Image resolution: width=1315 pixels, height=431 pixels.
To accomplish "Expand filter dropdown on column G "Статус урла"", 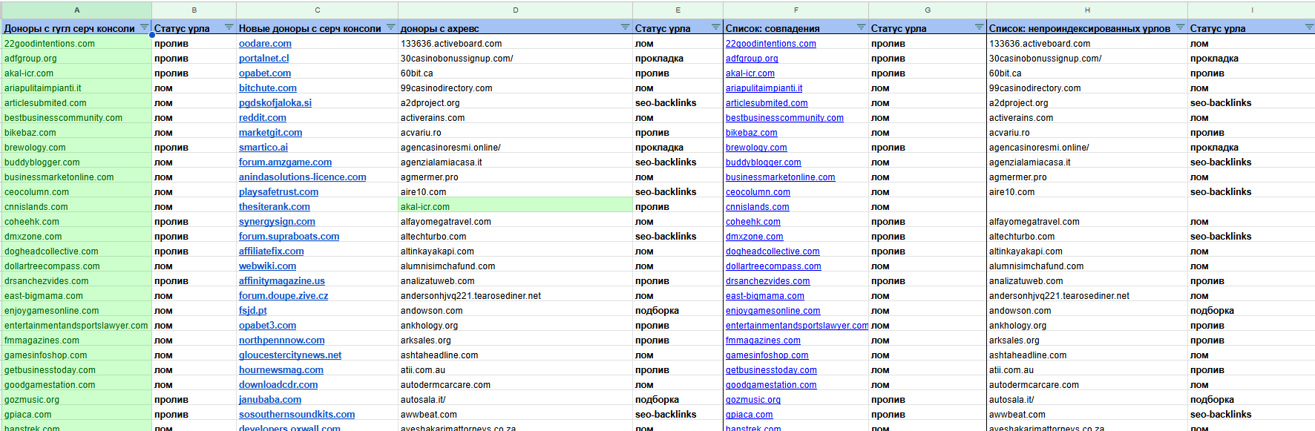I will pos(979,28).
